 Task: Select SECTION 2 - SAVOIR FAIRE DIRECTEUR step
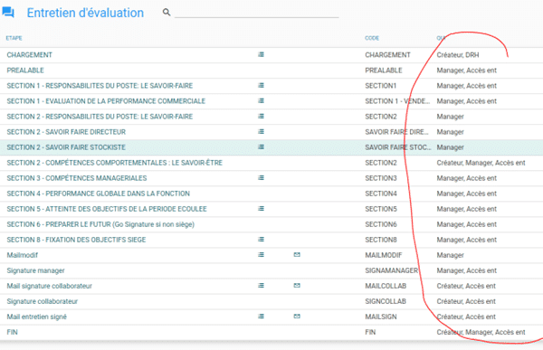coord(66,132)
